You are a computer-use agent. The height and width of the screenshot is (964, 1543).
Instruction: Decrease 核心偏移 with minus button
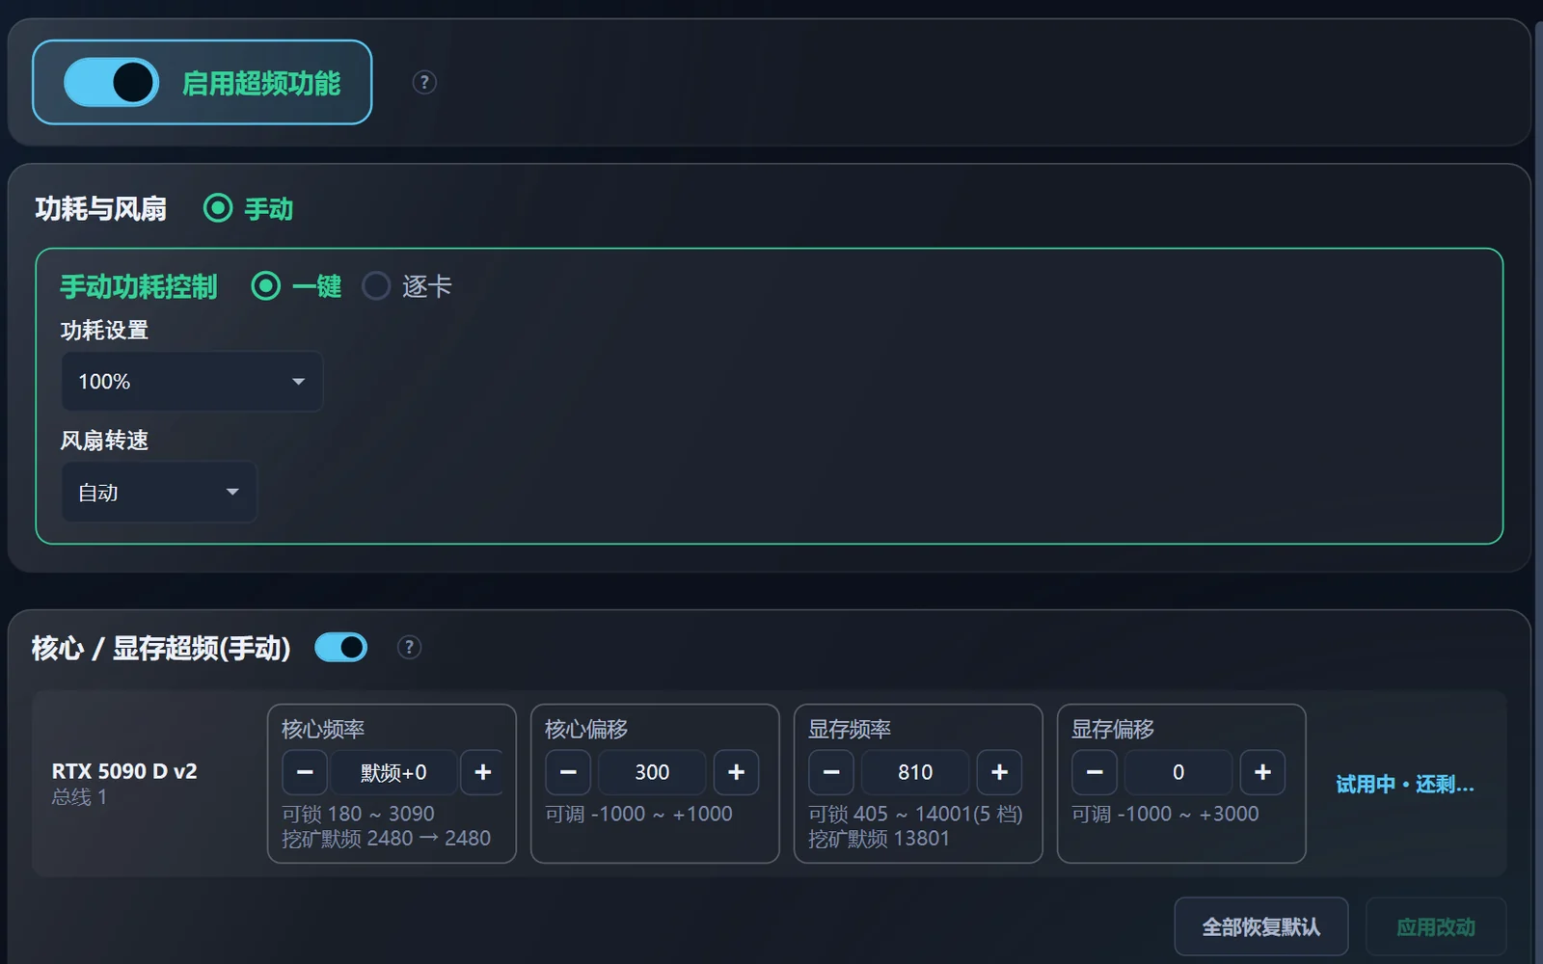[x=568, y=772]
